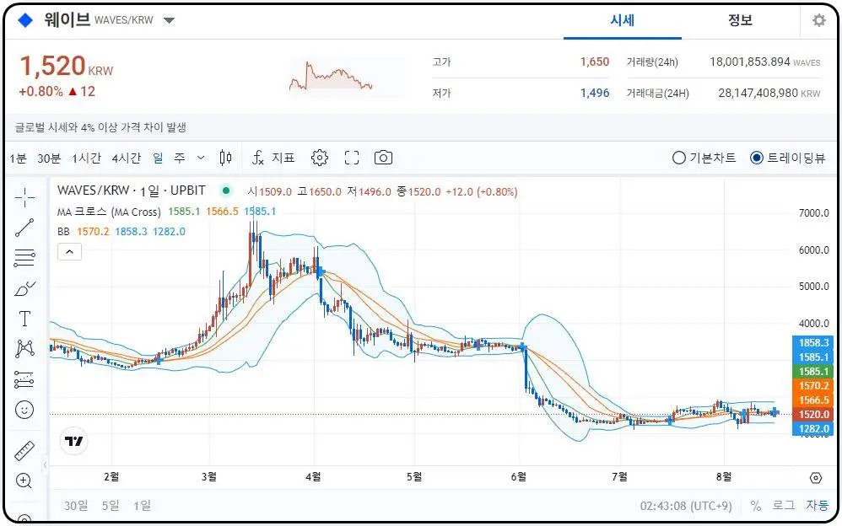Take a chart snapshot with camera icon
The width and height of the screenshot is (842, 526).
coord(383,158)
